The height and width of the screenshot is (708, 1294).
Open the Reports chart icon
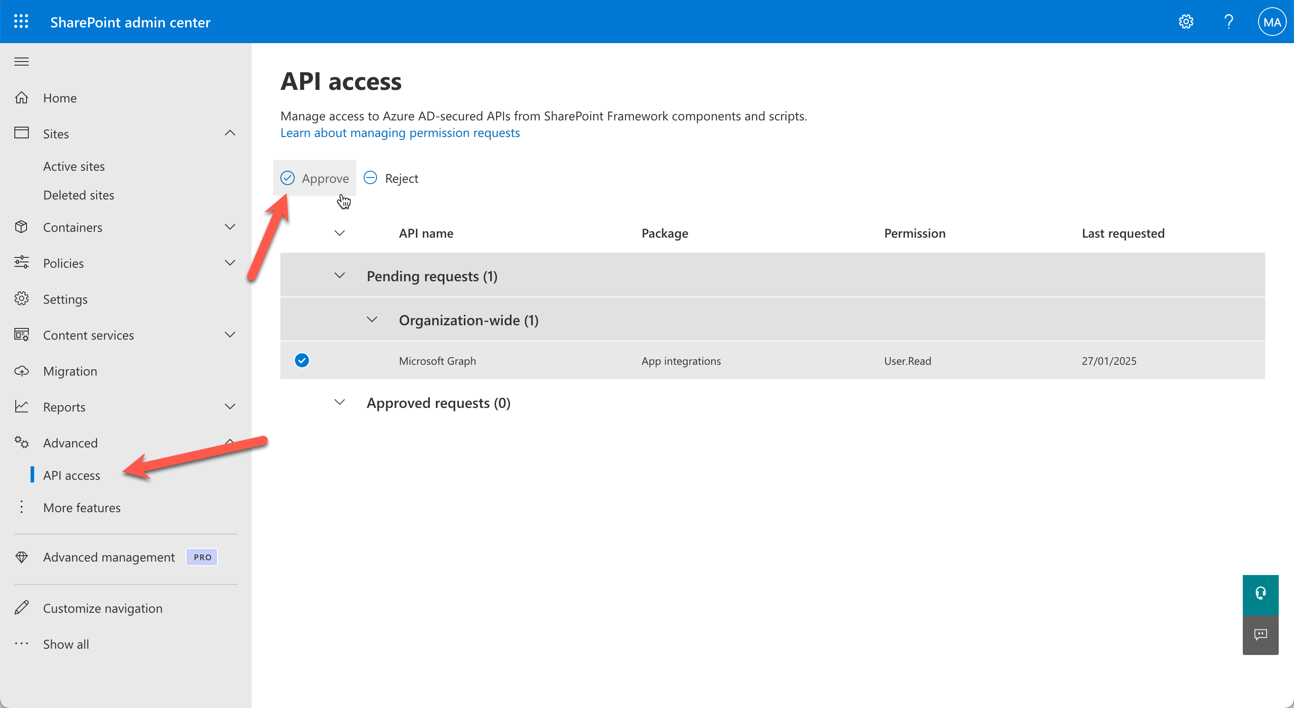[22, 407]
